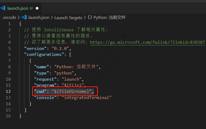Click the "0.2.0" value

point(60,49)
